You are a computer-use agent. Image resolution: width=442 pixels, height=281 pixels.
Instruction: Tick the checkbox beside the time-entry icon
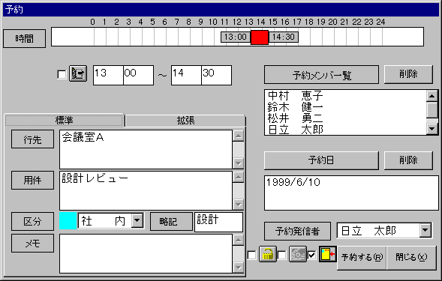pyautogui.click(x=62, y=75)
